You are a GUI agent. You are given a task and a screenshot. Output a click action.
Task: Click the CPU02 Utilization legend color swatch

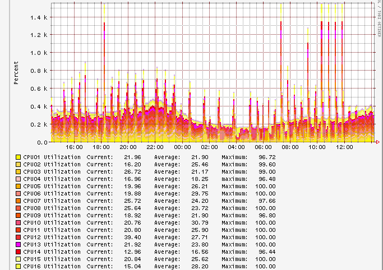(18, 164)
